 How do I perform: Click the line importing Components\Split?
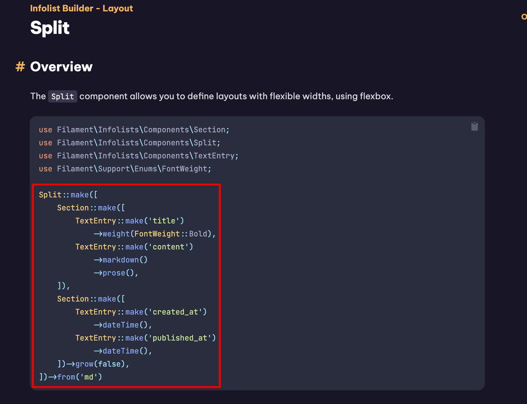(129, 143)
